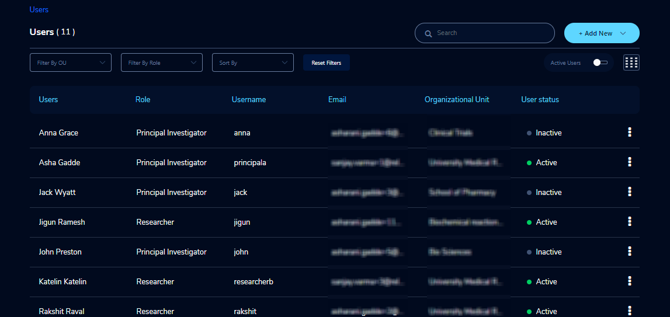Open the actions menu for Jack Wyatt
670x317 pixels.
tap(630, 192)
